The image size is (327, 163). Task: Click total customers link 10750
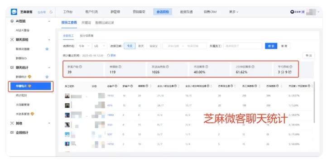click(111, 144)
